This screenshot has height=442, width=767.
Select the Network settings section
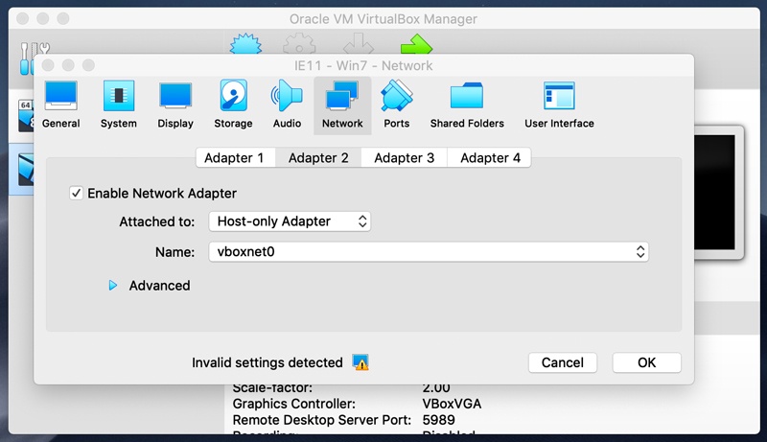pyautogui.click(x=342, y=105)
